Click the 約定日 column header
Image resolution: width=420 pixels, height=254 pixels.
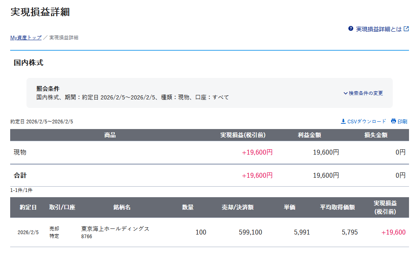tap(28, 207)
